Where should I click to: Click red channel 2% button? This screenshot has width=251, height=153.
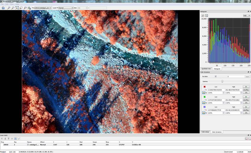pos(246,93)
